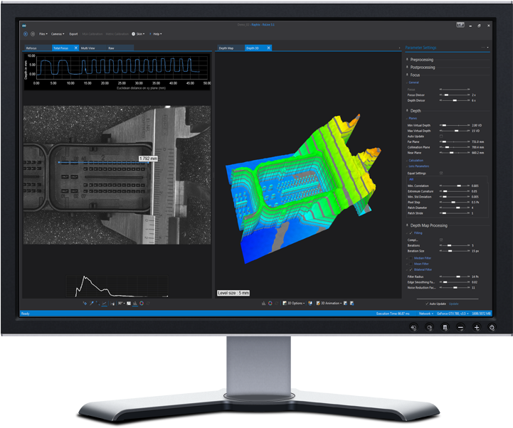Open the Cameras menu

pos(58,33)
